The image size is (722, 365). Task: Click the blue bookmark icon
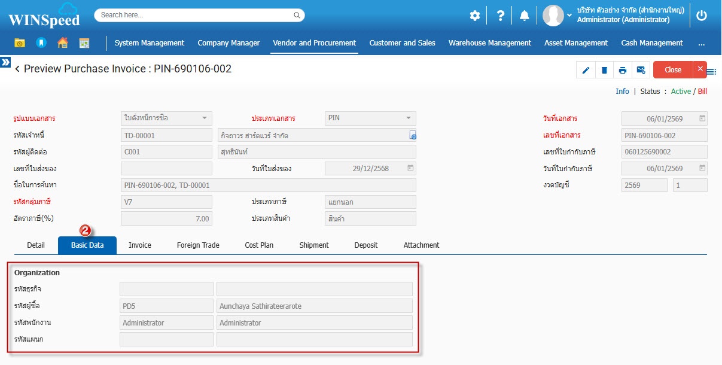[x=41, y=43]
